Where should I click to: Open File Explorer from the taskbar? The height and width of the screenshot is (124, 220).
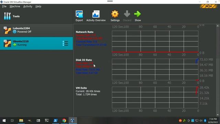[21, 121]
